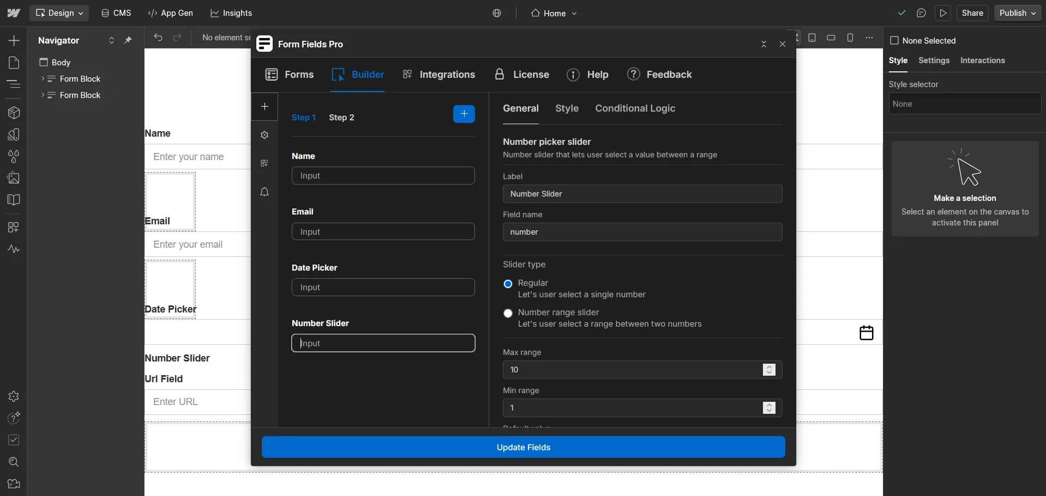The width and height of the screenshot is (1046, 496).
Task: Open the Webflow logo menu
Action: (14, 13)
